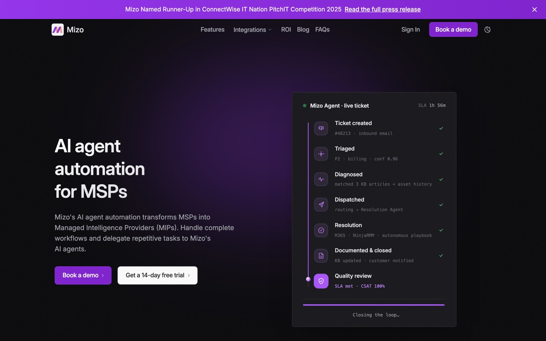The width and height of the screenshot is (546, 341).
Task: Expand the Integrations dropdown menu
Action: [253, 30]
